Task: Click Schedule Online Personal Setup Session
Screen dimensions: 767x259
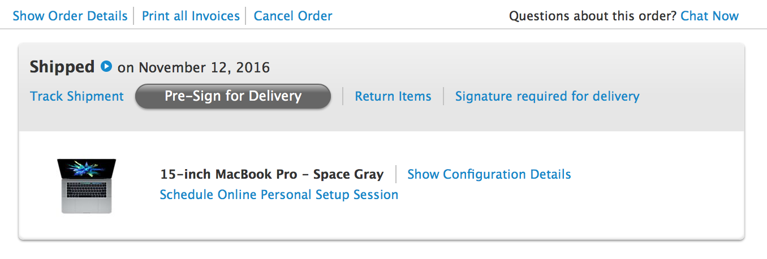Action: pos(279,195)
